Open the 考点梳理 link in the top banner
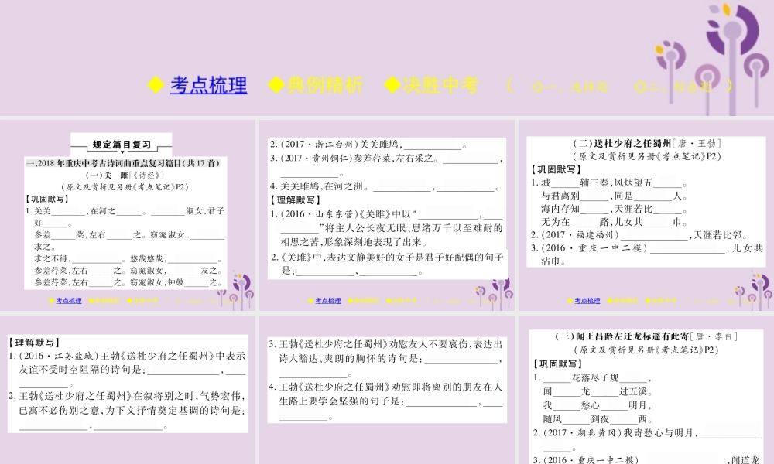Screen dimensions: 774x464 [209, 85]
